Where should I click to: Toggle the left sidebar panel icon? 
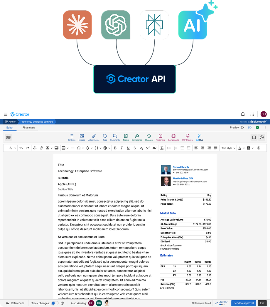[8, 137]
